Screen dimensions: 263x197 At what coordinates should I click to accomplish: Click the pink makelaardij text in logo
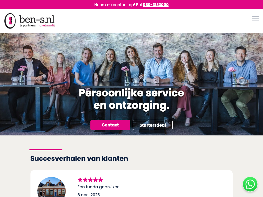(46, 25)
